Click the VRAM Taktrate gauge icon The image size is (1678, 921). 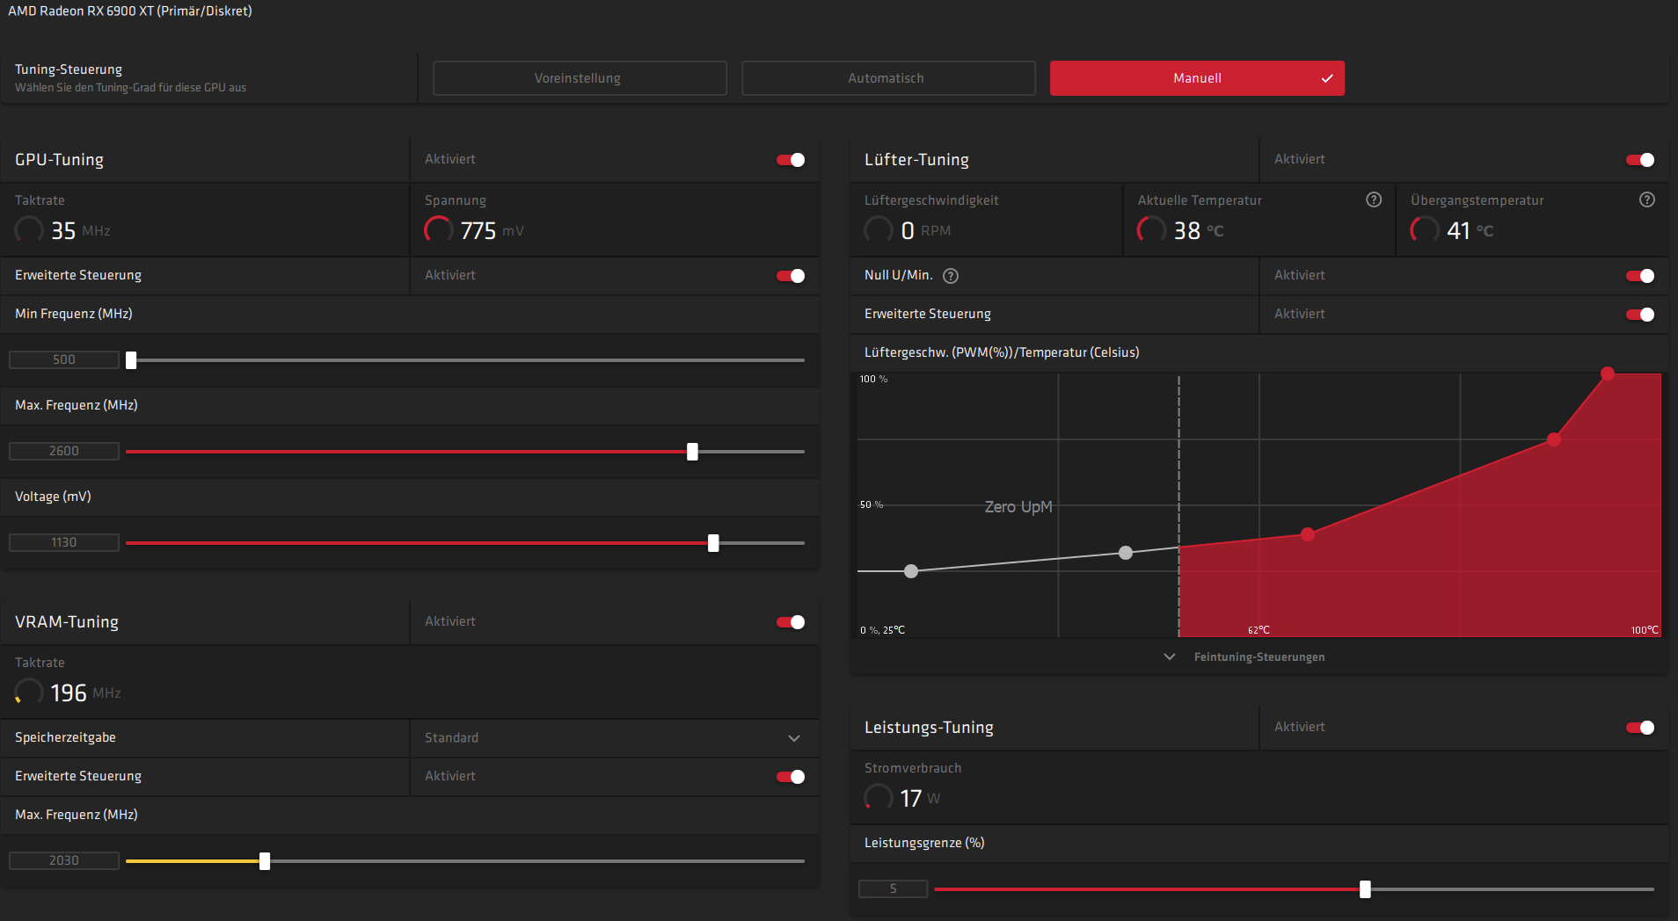(29, 693)
